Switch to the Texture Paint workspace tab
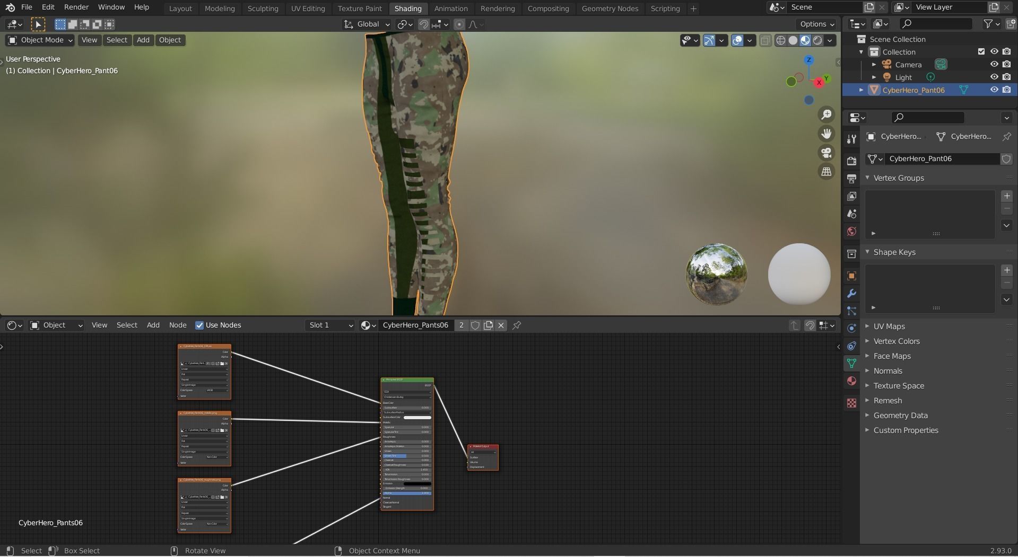This screenshot has height=557, width=1018. [x=360, y=8]
